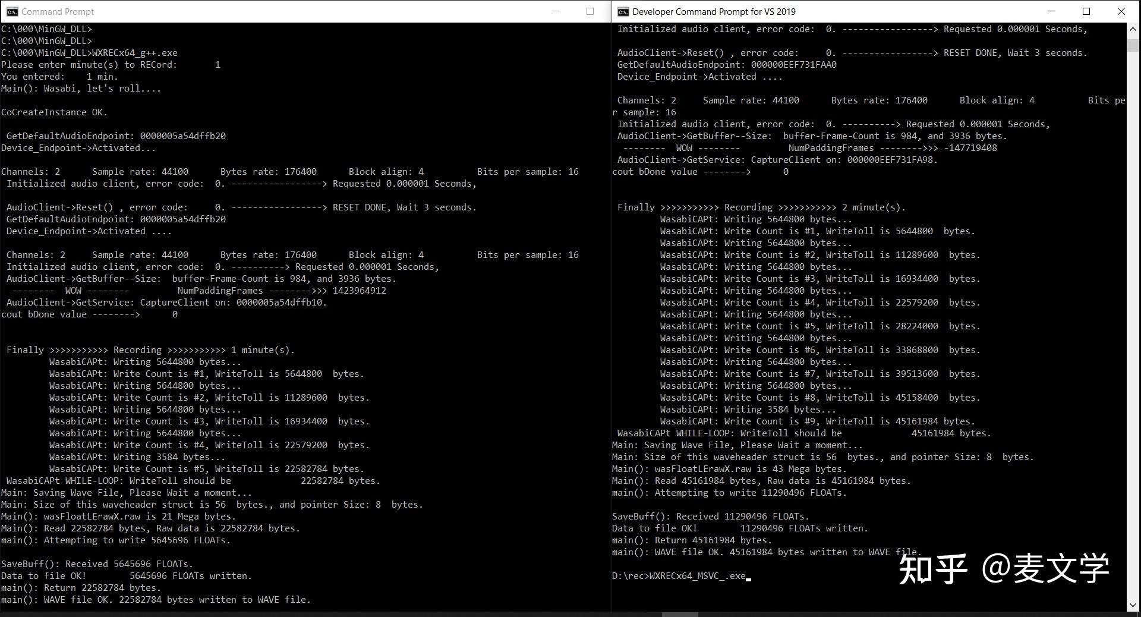This screenshot has width=1141, height=617.
Task: Click the scrollbar up arrow in right console
Action: tap(1131, 28)
